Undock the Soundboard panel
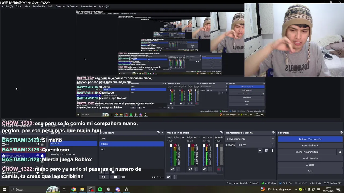 (x=159, y=133)
